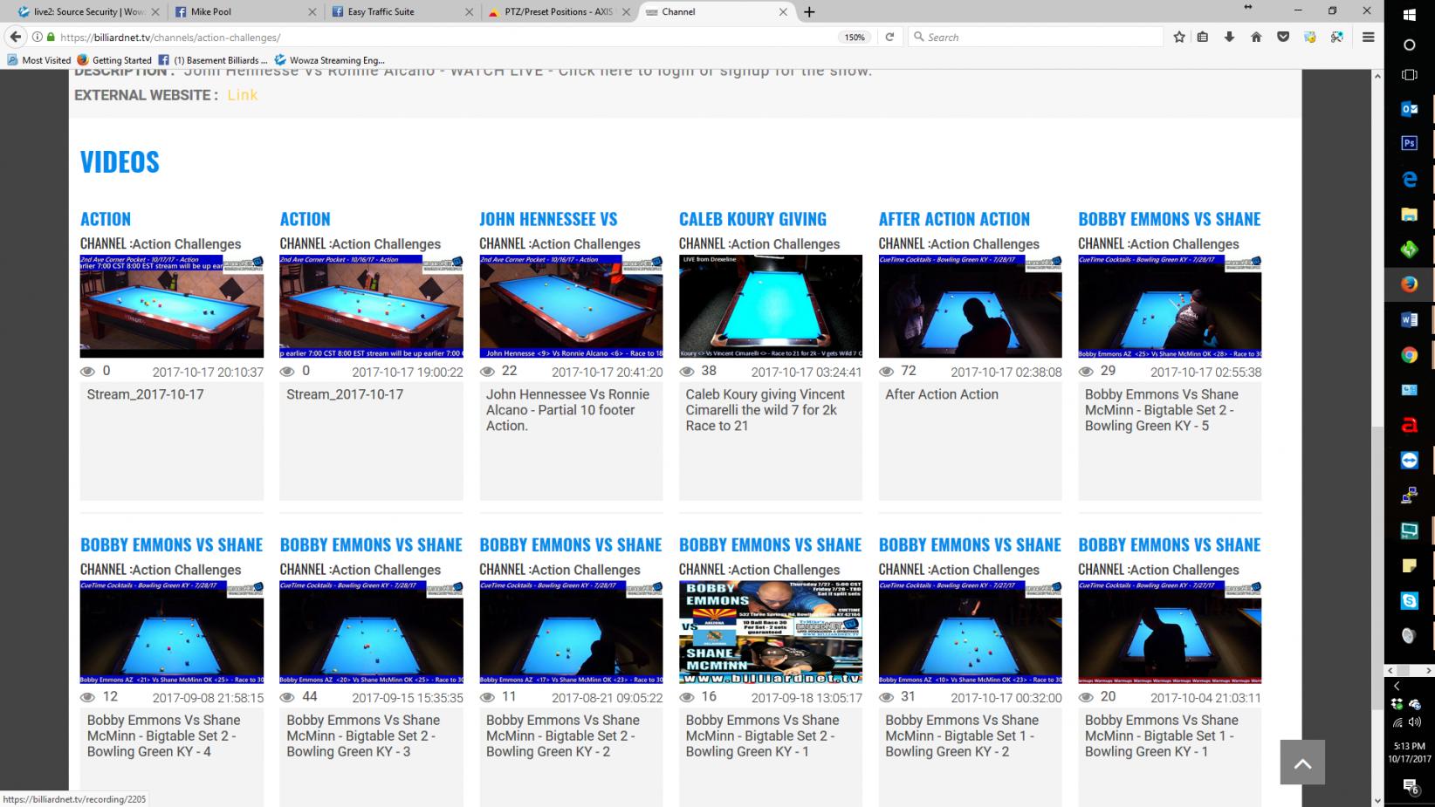
Task: Open the bookmarks list icon
Action: 1203,37
